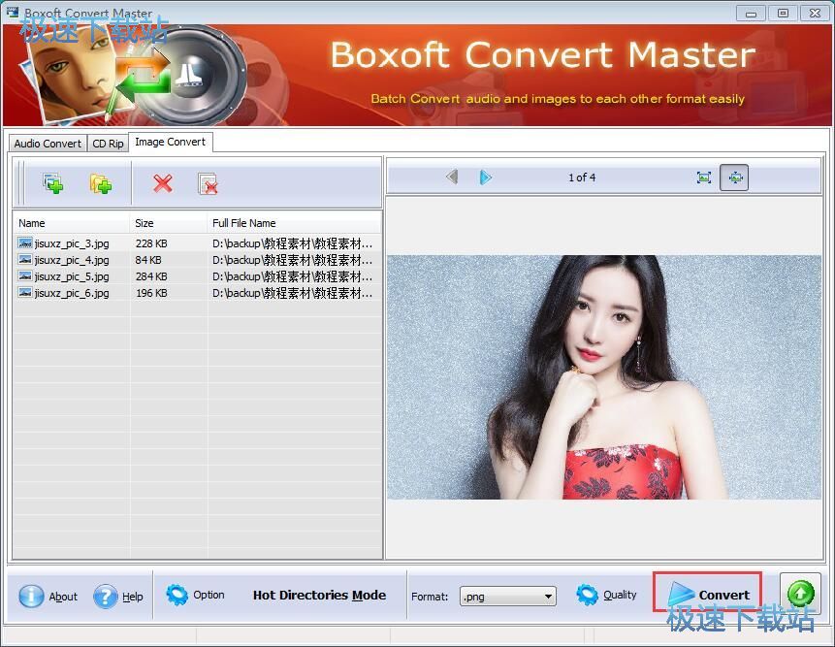Switch to Hot Directories Mode
Screen dimensions: 835x647
[x=319, y=596]
